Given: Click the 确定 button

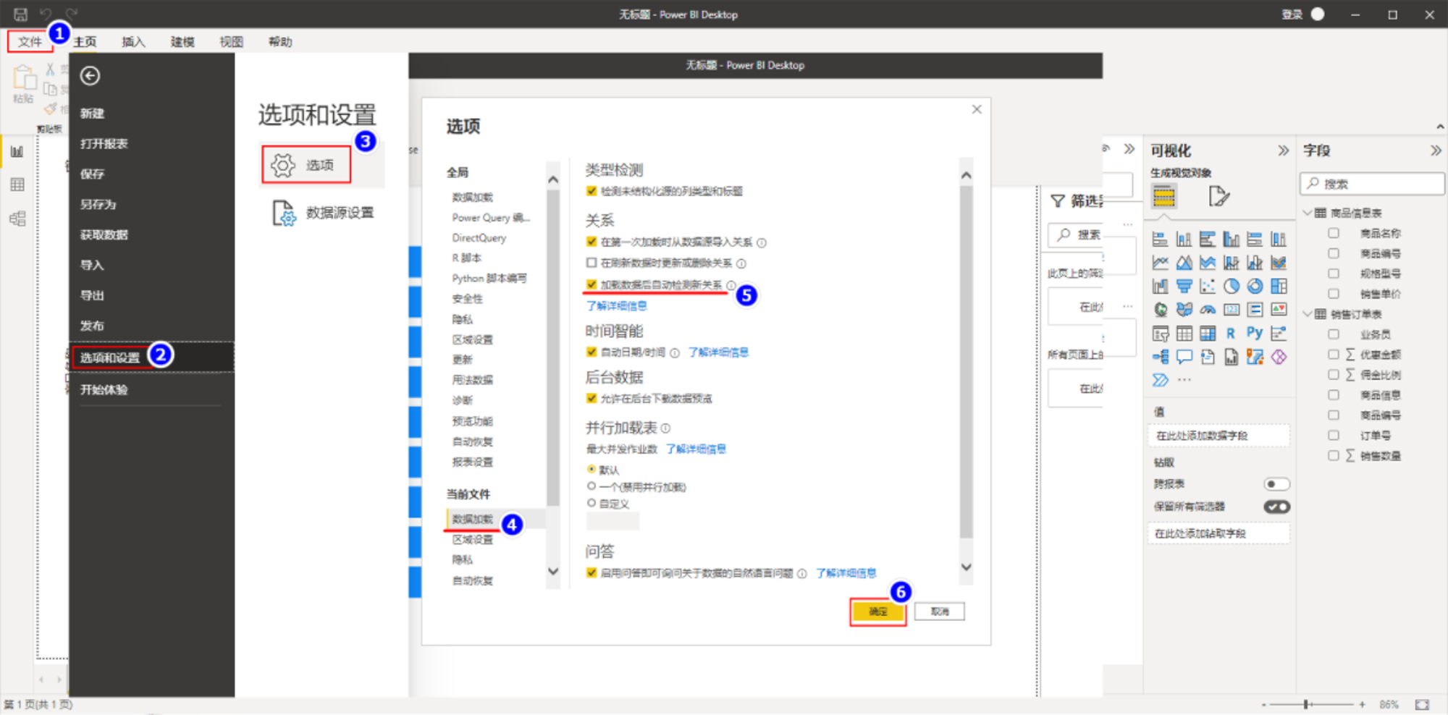Looking at the screenshot, I should (878, 612).
